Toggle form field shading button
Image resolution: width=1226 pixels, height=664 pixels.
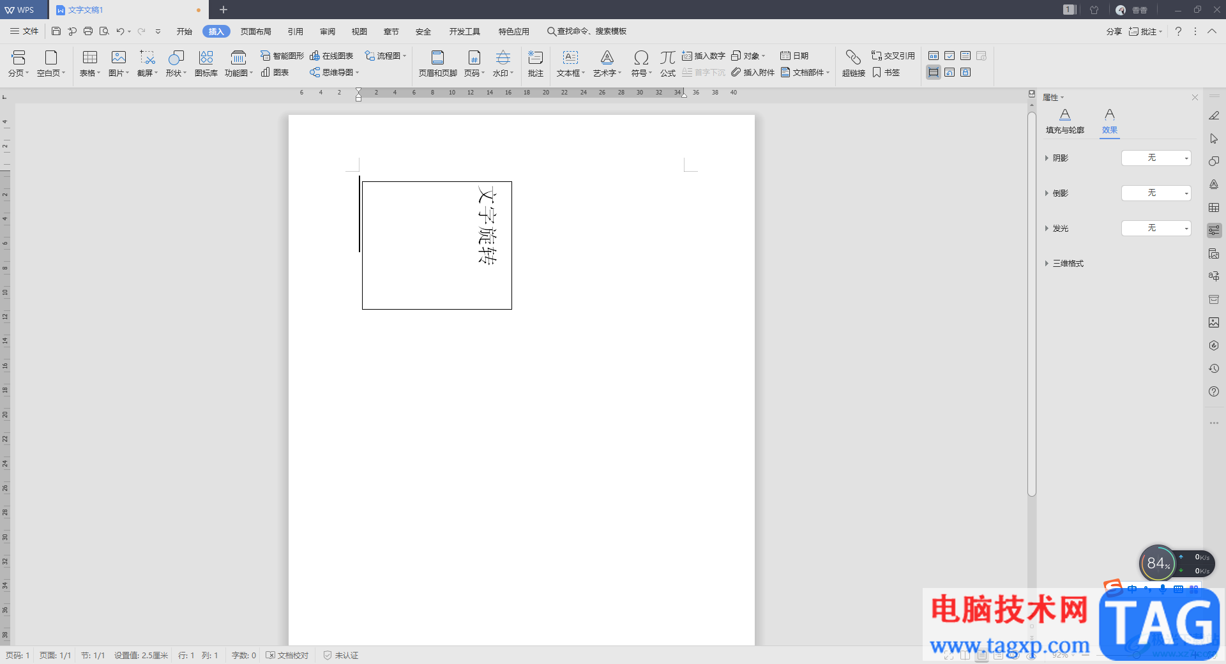(934, 72)
